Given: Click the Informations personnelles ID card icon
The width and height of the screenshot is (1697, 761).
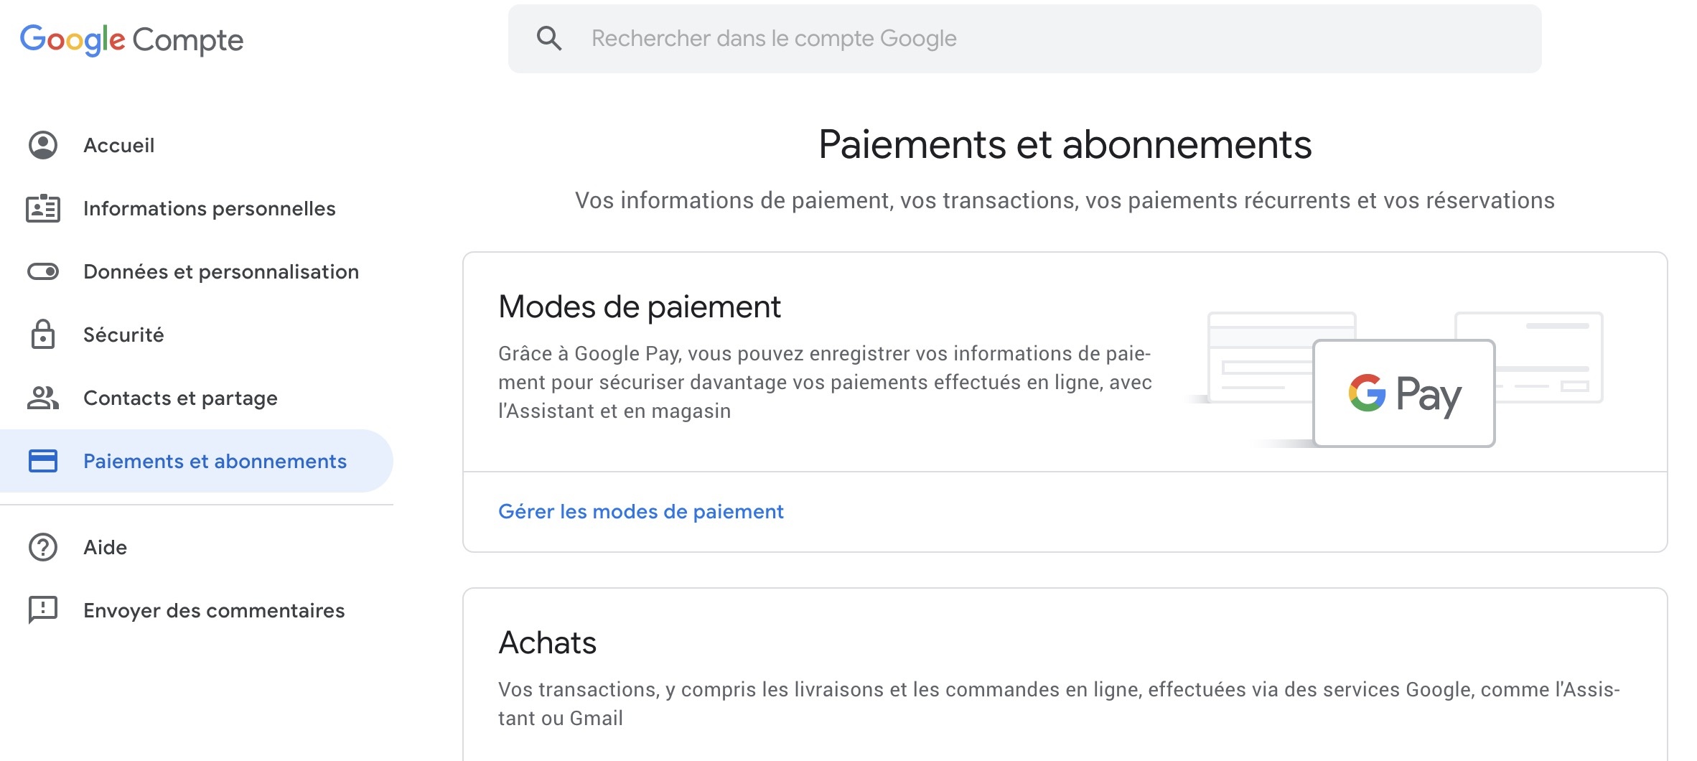Looking at the screenshot, I should (x=42, y=208).
